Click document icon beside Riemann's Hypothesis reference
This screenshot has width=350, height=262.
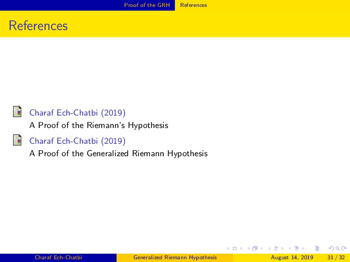17,111
